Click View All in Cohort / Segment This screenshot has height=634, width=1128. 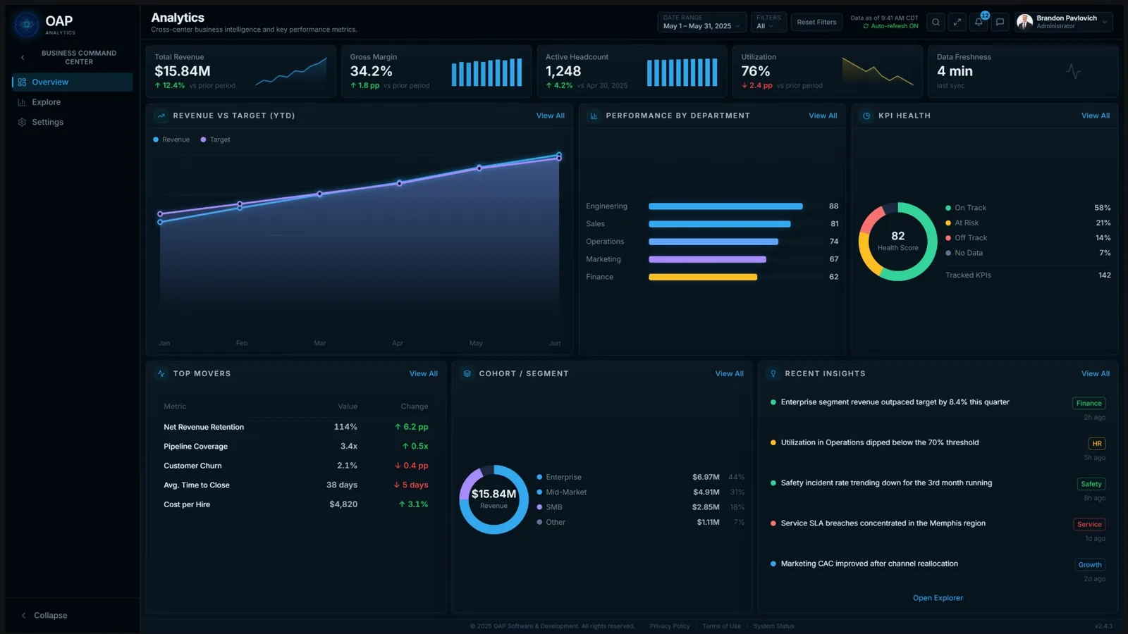(729, 374)
